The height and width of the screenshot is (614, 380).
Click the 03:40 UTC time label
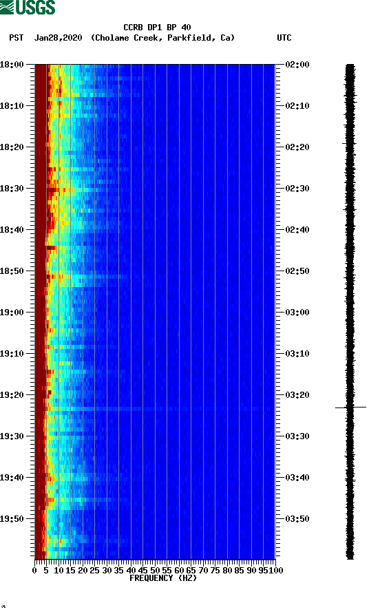tap(297, 478)
